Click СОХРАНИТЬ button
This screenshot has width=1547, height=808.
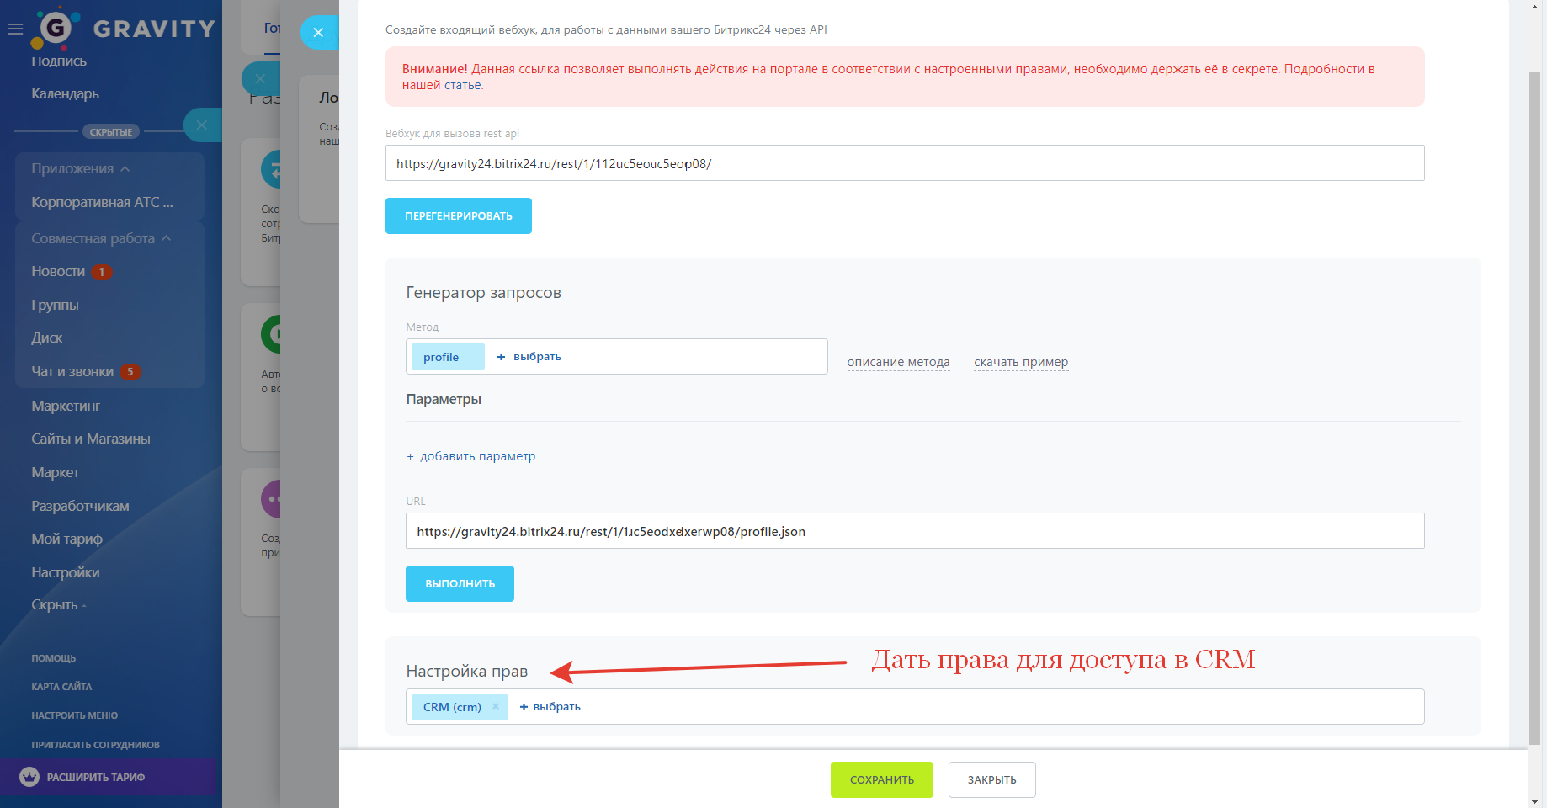882,779
